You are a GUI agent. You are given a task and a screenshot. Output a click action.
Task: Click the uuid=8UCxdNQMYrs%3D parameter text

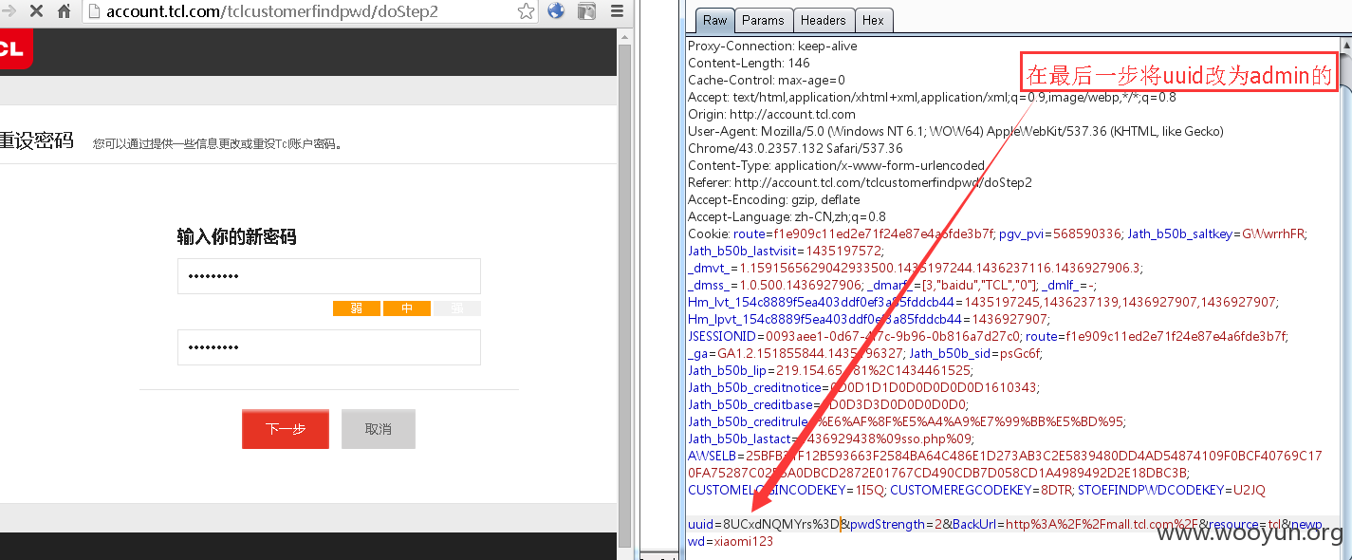(764, 524)
